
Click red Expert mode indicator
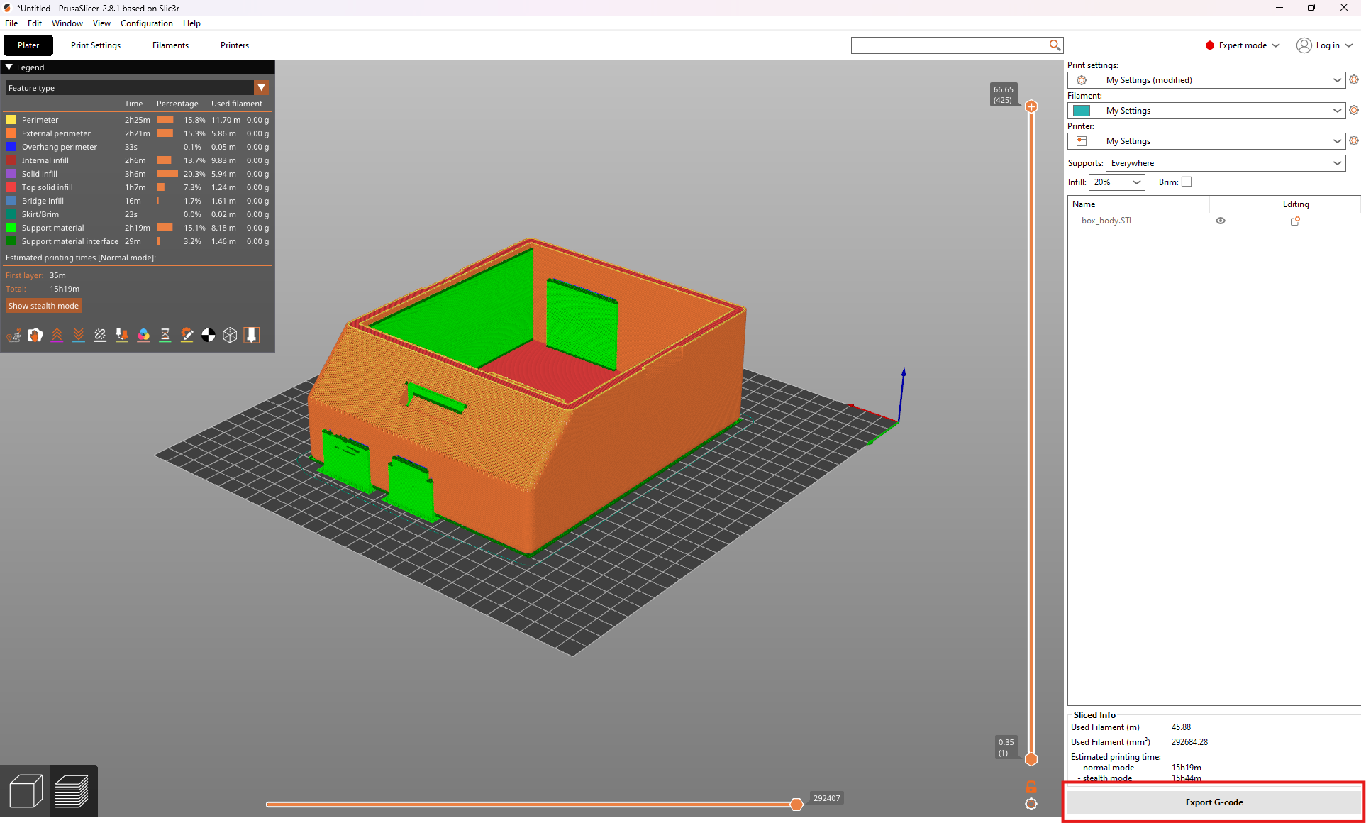(1210, 45)
